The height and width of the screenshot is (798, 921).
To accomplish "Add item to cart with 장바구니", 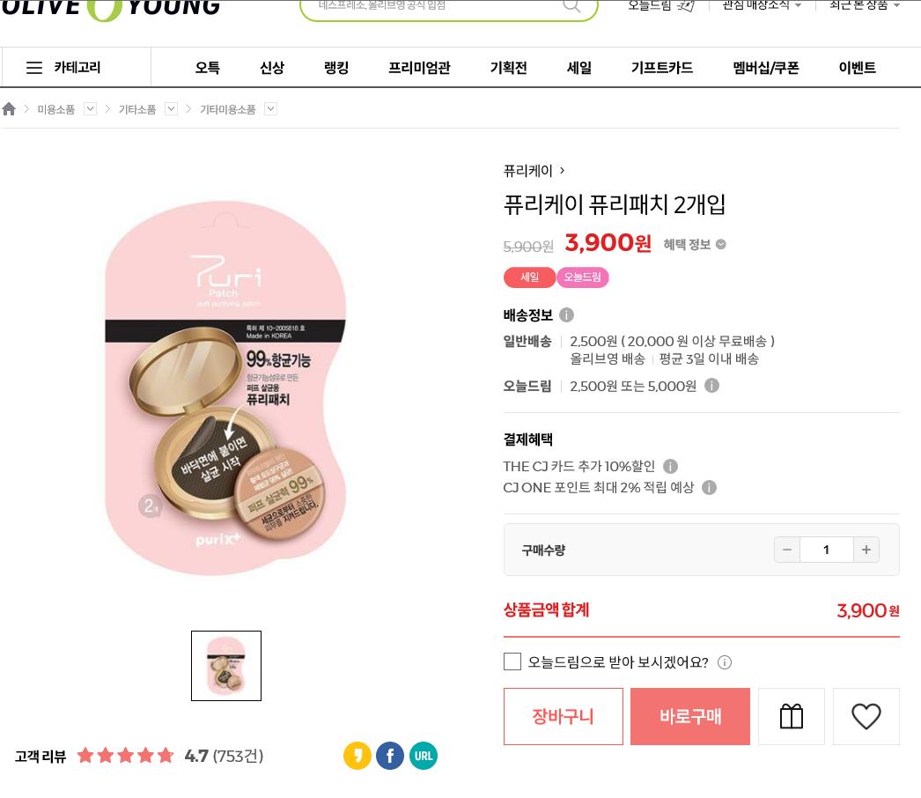I will [563, 717].
